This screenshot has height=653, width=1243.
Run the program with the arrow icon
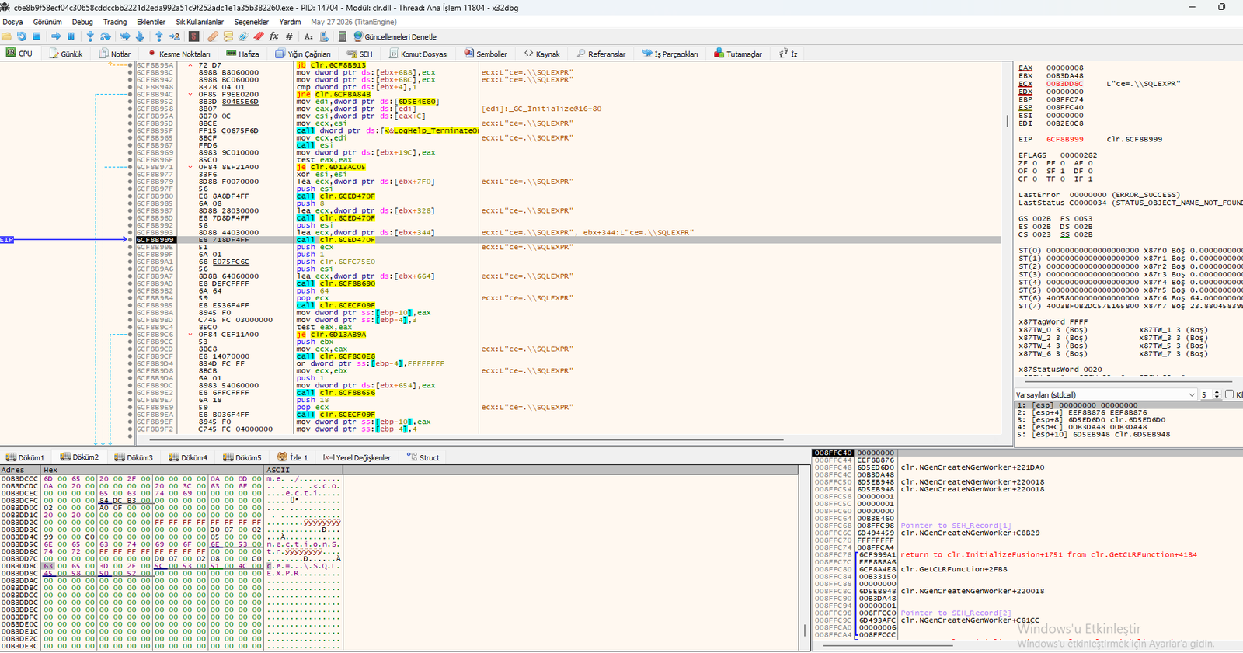[x=56, y=36]
